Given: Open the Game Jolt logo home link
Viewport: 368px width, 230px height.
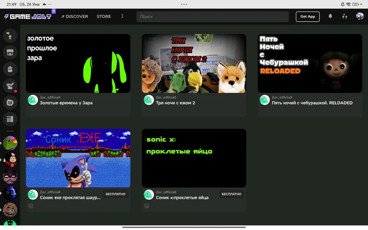Looking at the screenshot, I should 28,16.
